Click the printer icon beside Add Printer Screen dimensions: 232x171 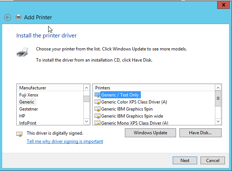[19, 17]
